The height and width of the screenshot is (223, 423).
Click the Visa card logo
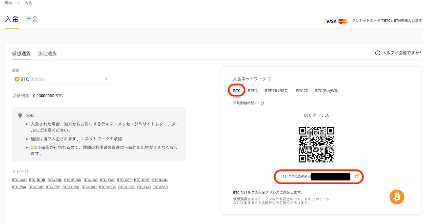[x=331, y=21]
